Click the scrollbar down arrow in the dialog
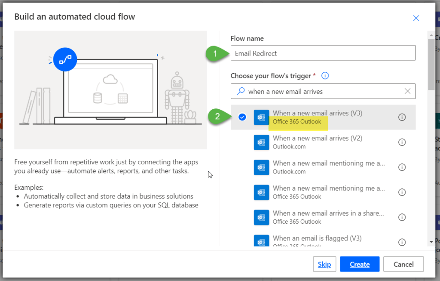The image size is (440, 281). point(431,242)
